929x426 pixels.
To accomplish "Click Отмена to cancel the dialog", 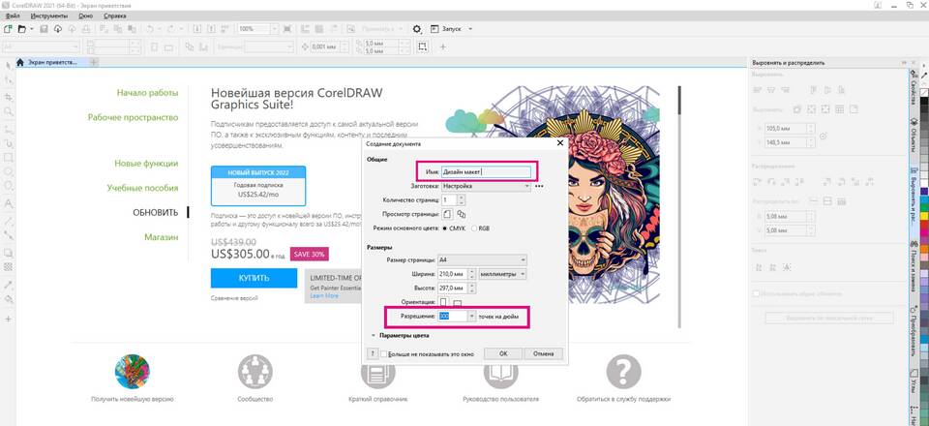I will tap(543, 353).
